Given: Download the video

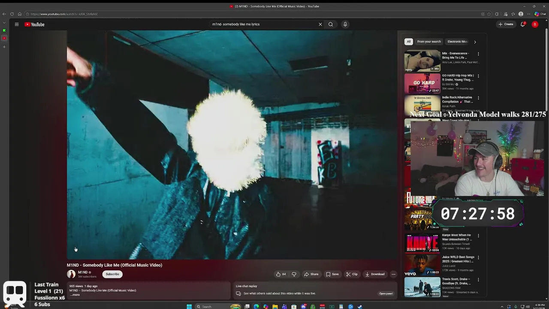Looking at the screenshot, I should pyautogui.click(x=375, y=274).
